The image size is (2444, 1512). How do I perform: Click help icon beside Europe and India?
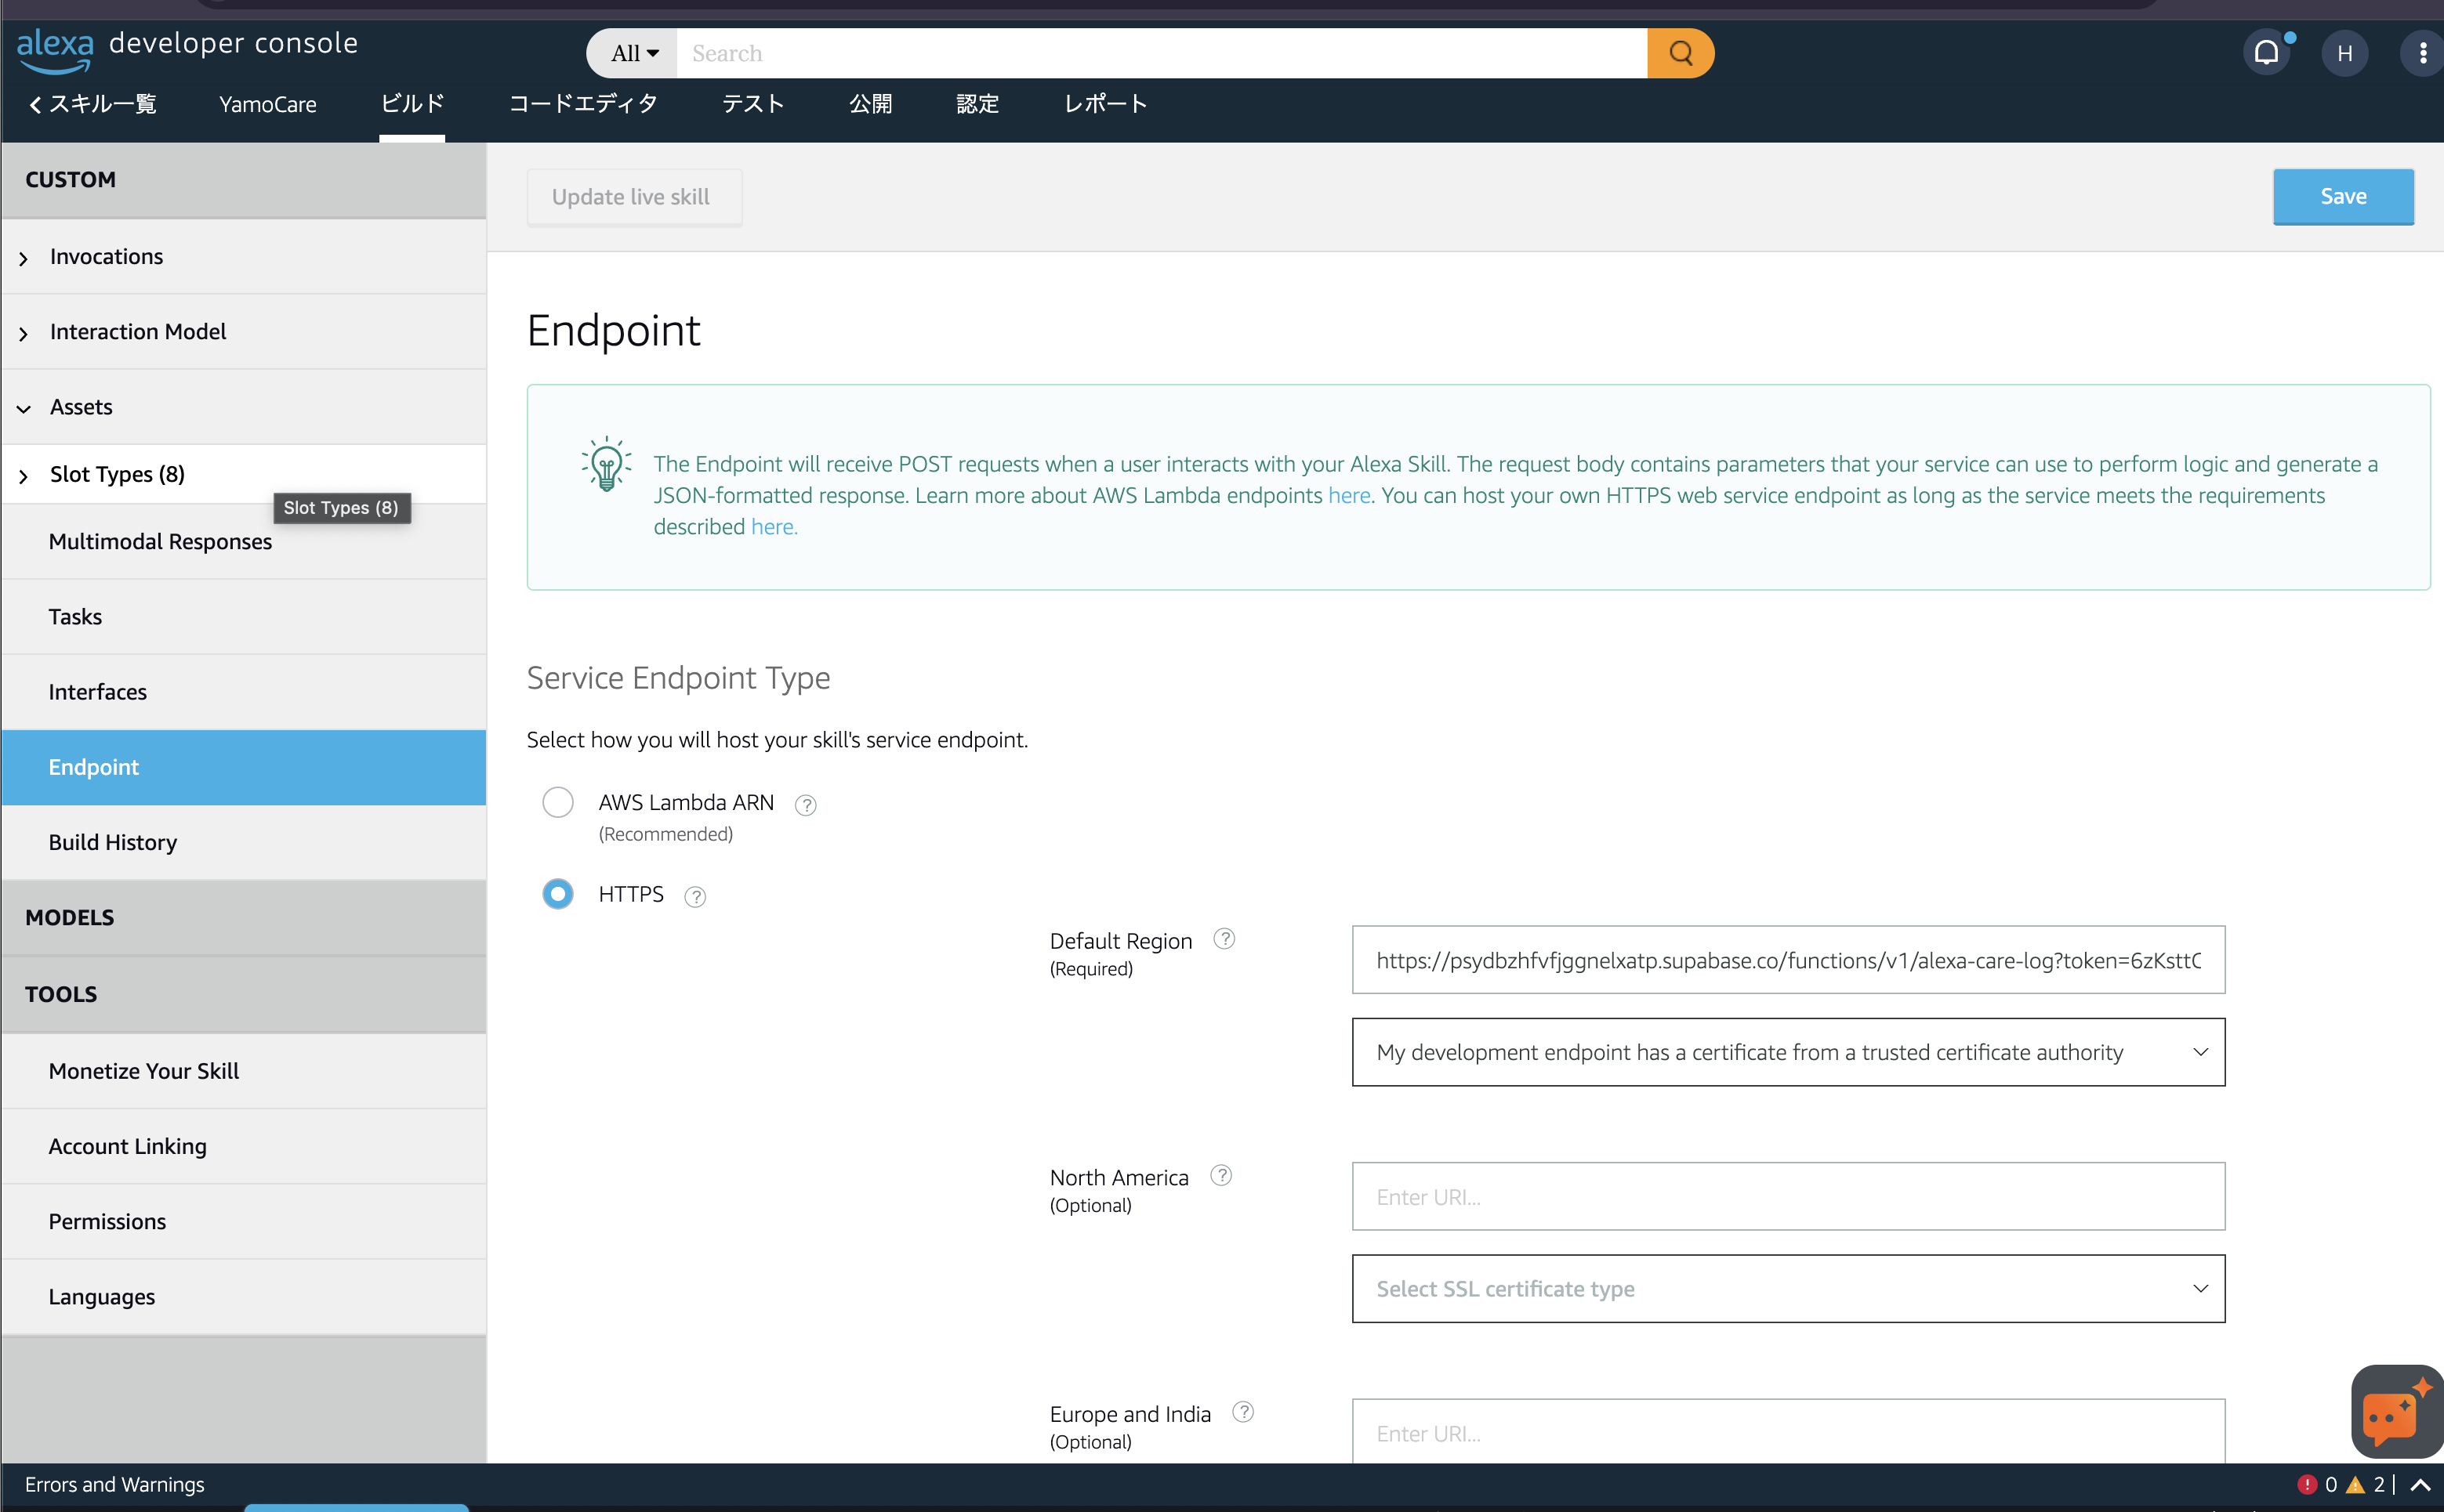[1242, 1412]
